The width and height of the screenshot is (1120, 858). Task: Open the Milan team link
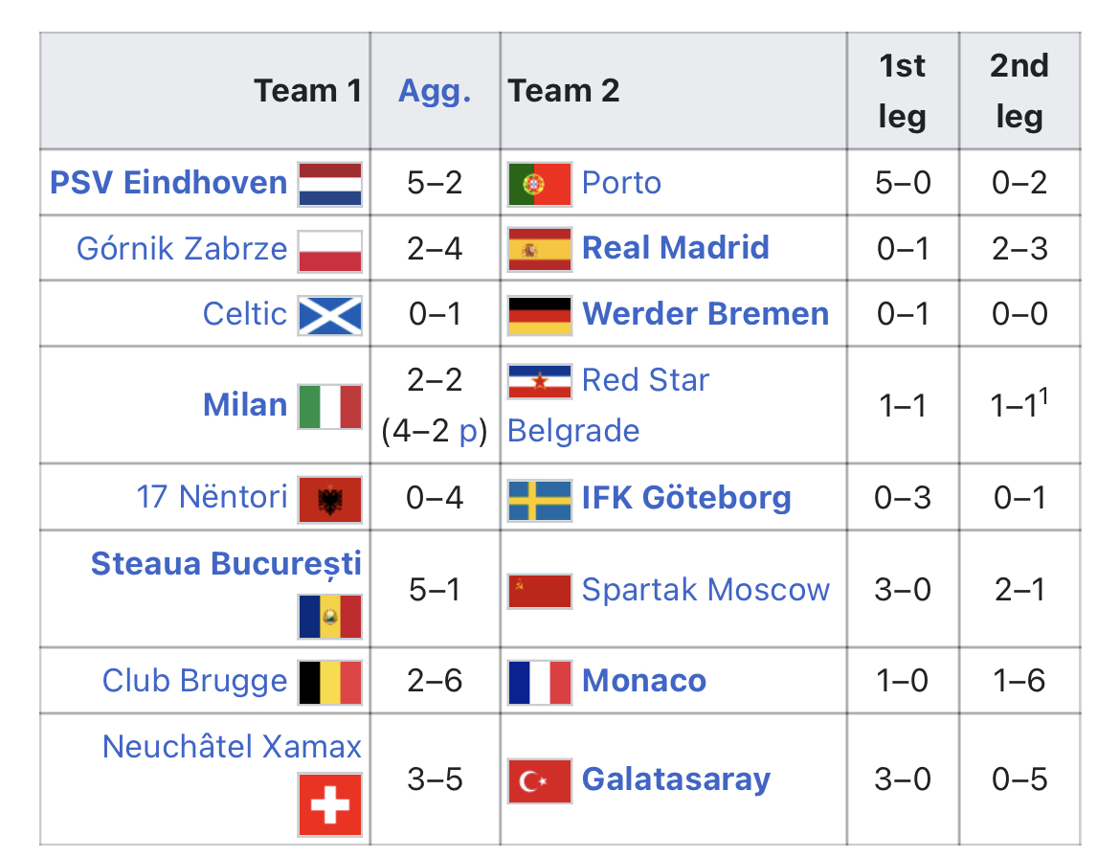coord(245,405)
